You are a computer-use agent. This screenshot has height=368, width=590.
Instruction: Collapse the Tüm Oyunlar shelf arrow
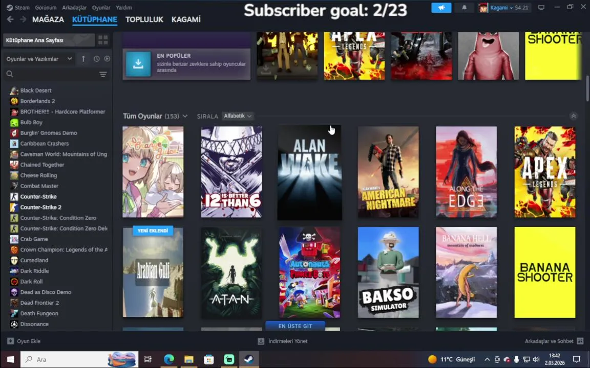coord(574,116)
